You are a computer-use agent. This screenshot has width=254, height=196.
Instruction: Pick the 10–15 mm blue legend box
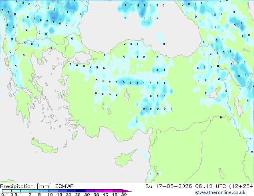click(53, 191)
